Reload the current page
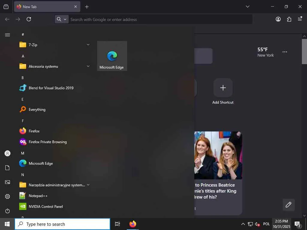307x230 pixels. 29,19
